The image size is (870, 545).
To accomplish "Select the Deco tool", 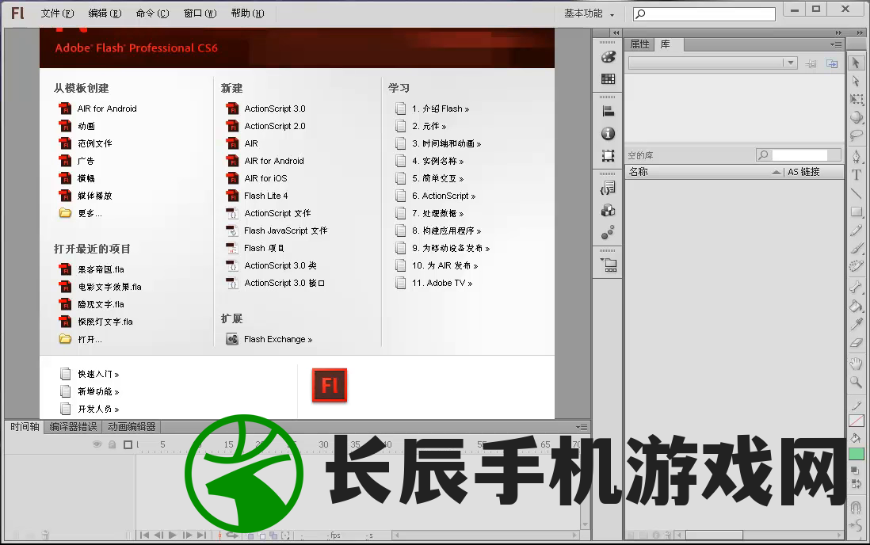I will [x=856, y=266].
